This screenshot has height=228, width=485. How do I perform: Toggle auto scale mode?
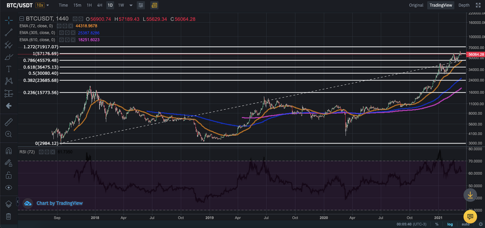click(x=465, y=224)
